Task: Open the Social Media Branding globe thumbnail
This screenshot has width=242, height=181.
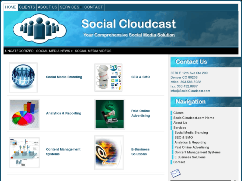Action: pos(23,78)
